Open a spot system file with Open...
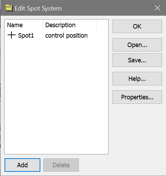The image size is (166, 176). pyautogui.click(x=137, y=45)
